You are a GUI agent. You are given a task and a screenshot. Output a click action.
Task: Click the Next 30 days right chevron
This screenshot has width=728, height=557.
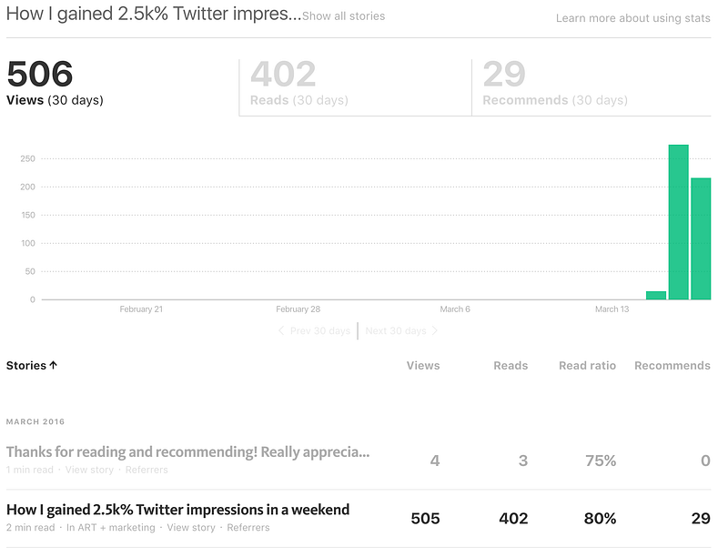(435, 330)
